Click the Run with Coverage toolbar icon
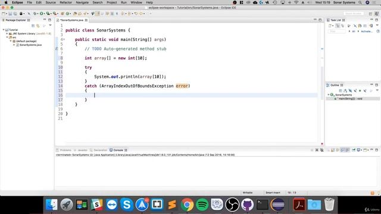The height and width of the screenshot is (214, 381). click(48, 14)
